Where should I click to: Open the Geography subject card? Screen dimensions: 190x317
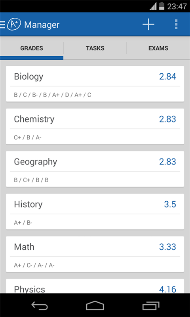(95, 169)
